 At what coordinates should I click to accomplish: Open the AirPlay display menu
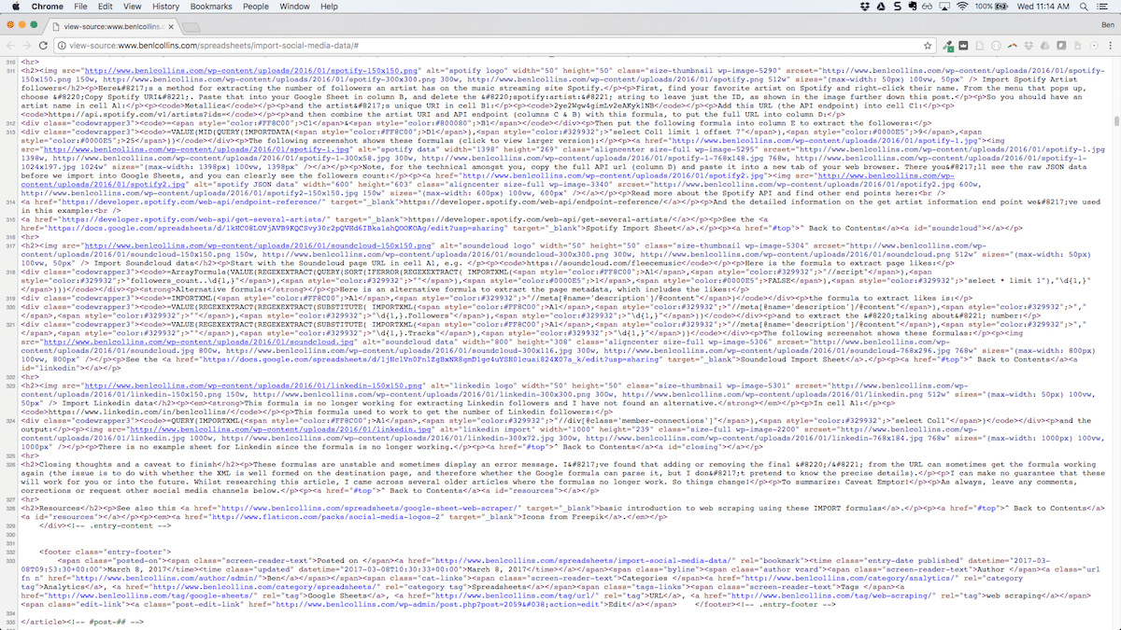pos(944,7)
